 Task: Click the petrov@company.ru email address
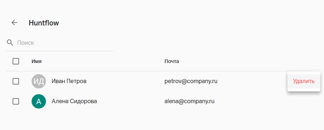[191, 81]
